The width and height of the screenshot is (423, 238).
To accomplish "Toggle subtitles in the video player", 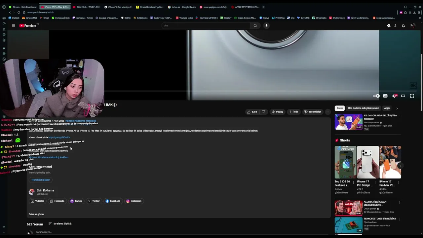I will 385,96.
